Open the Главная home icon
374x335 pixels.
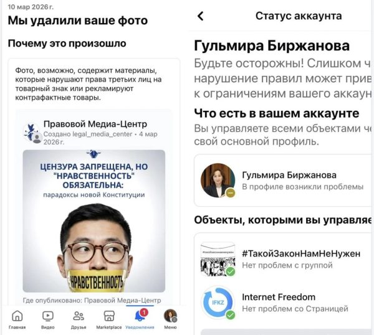17,316
